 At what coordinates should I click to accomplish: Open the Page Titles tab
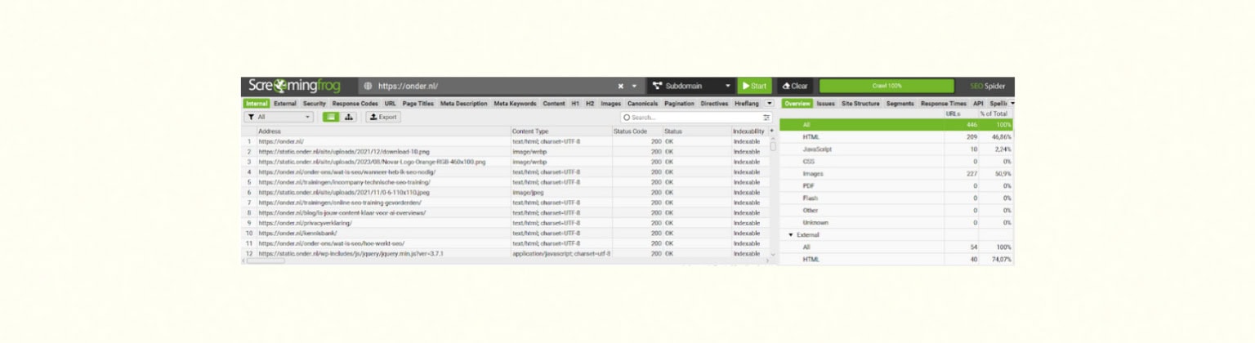click(x=418, y=104)
